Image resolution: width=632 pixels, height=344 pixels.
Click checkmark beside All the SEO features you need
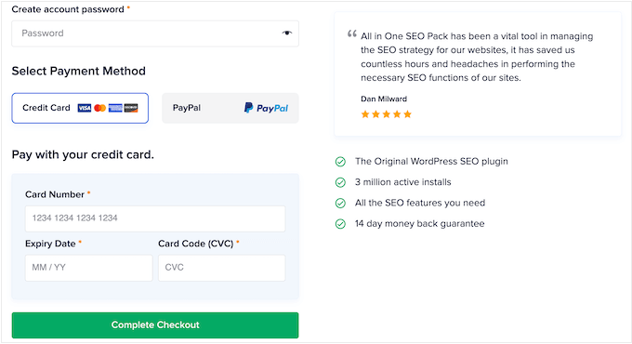(340, 203)
